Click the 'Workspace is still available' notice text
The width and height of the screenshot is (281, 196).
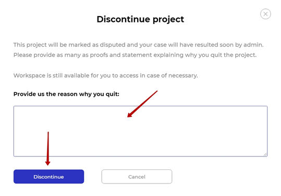click(106, 76)
